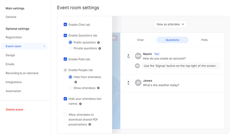Click info icon under Hide from attendees
The width and height of the screenshot is (233, 136).
[x=76, y=82]
